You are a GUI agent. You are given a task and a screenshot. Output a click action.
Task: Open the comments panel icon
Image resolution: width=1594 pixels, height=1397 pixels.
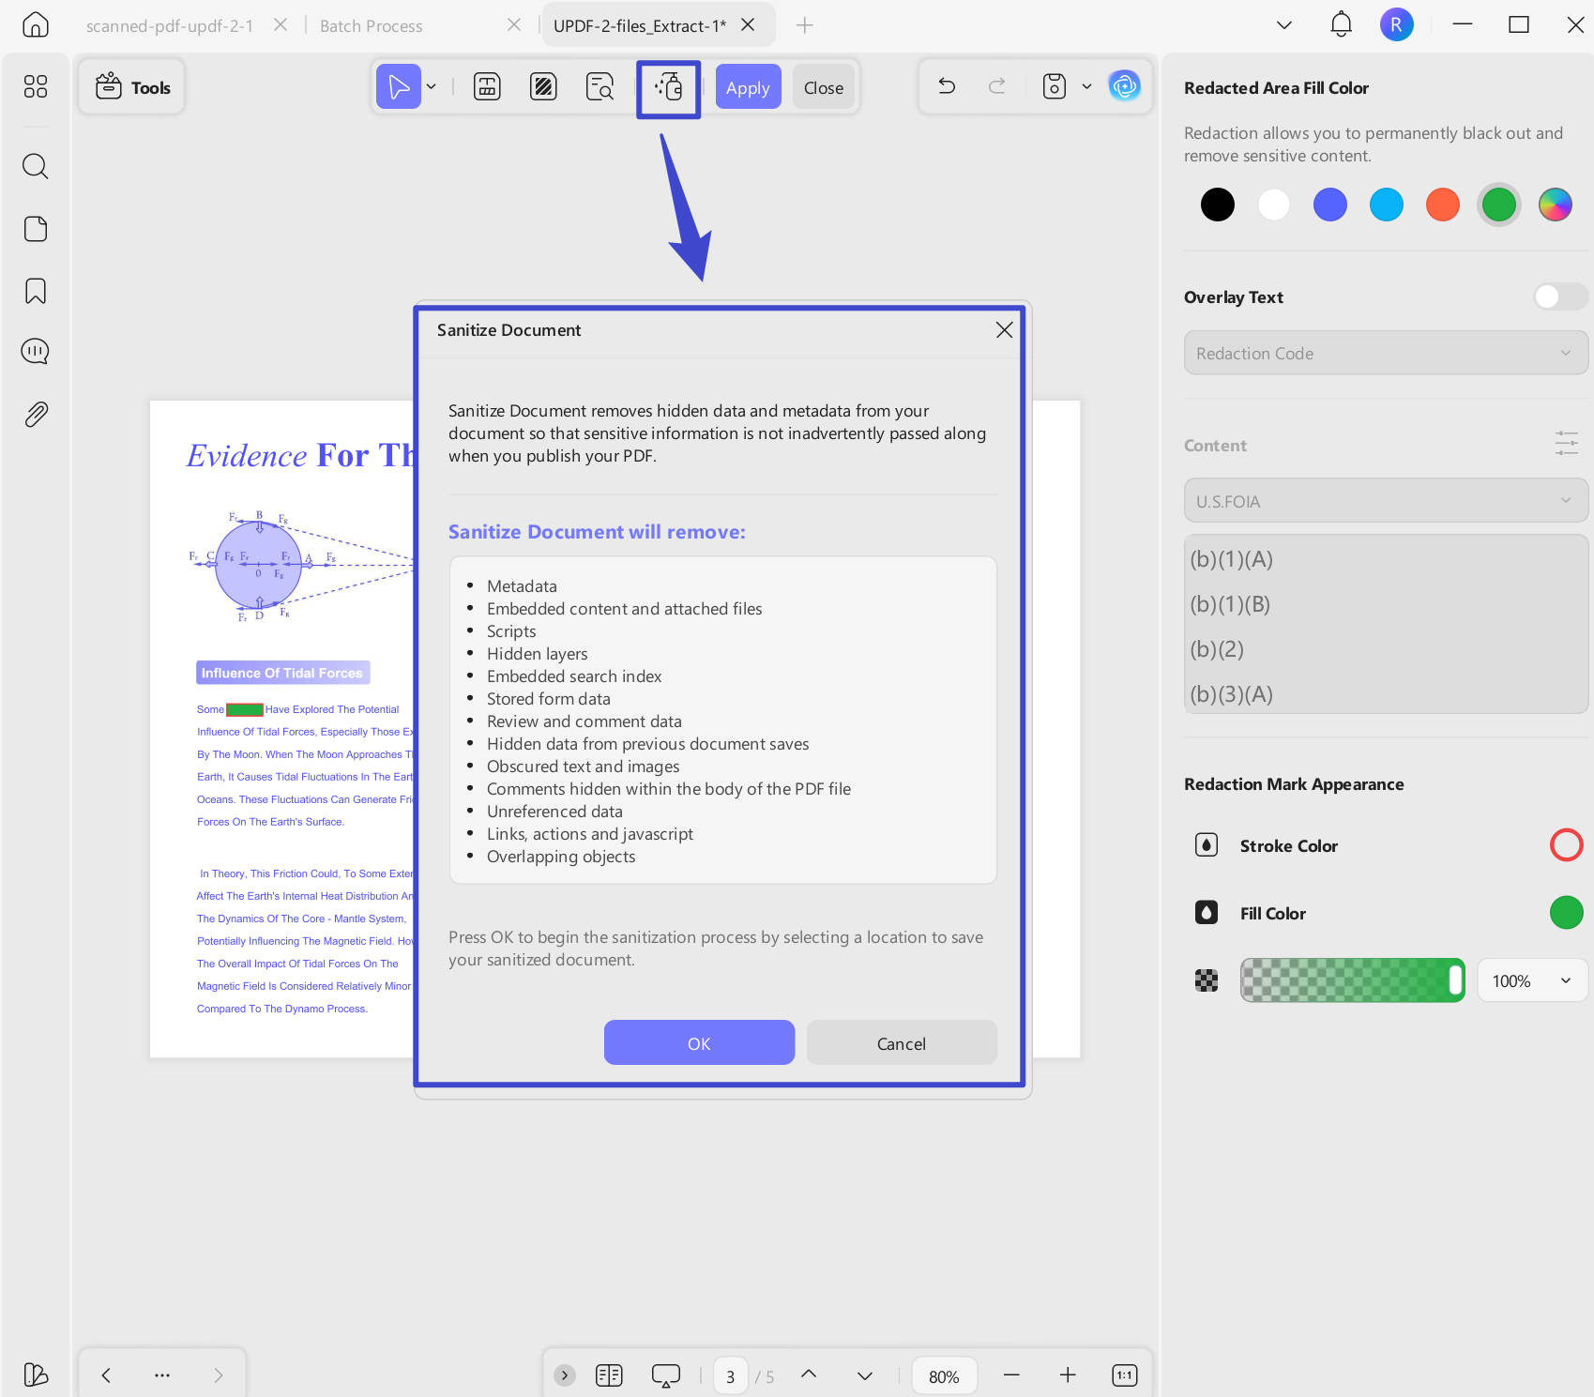[x=36, y=352]
